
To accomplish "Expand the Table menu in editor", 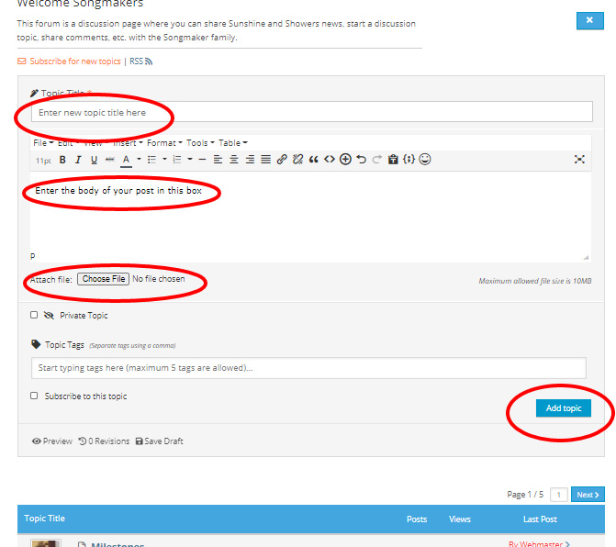I will coord(231,143).
